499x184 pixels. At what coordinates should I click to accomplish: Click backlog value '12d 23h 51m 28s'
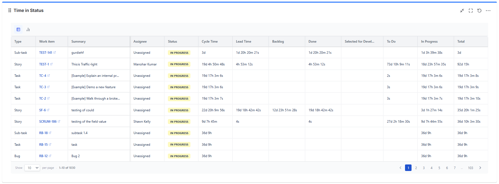pos(284,110)
